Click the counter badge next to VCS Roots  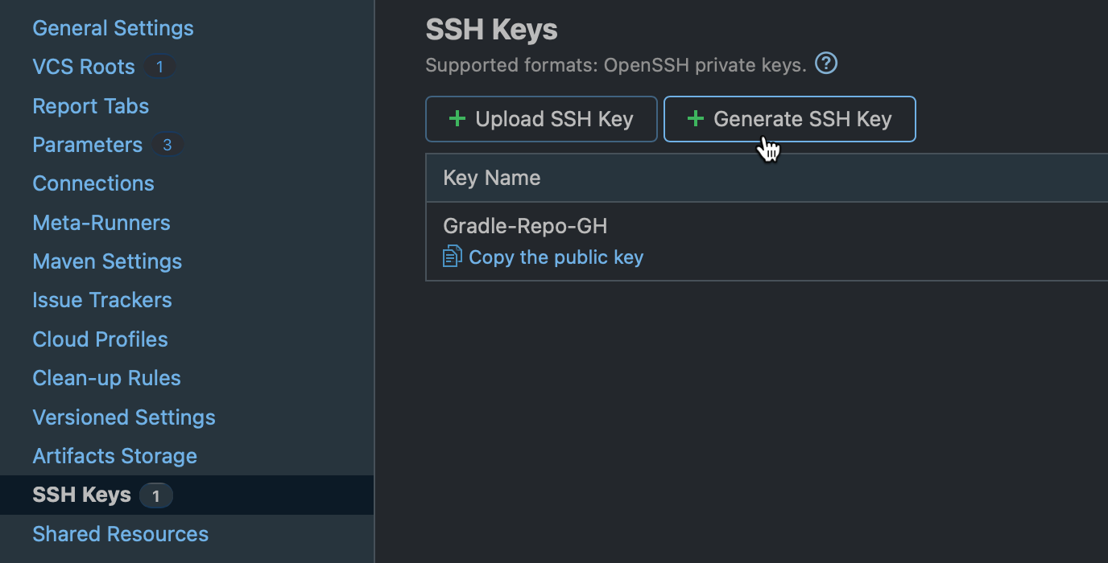pos(159,67)
